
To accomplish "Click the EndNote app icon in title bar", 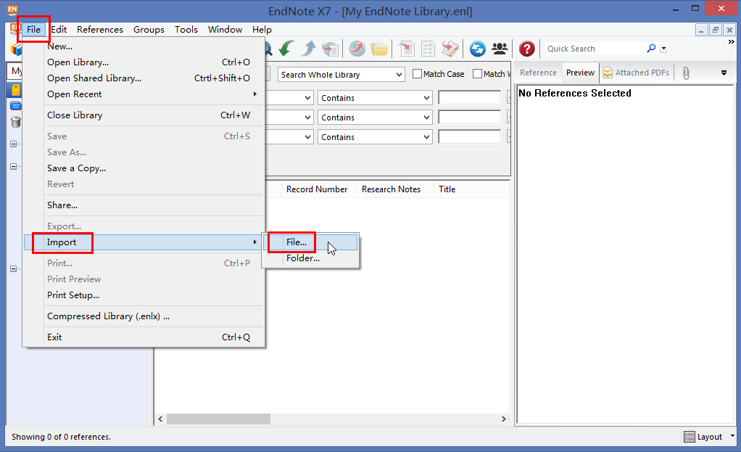I will click(12, 9).
